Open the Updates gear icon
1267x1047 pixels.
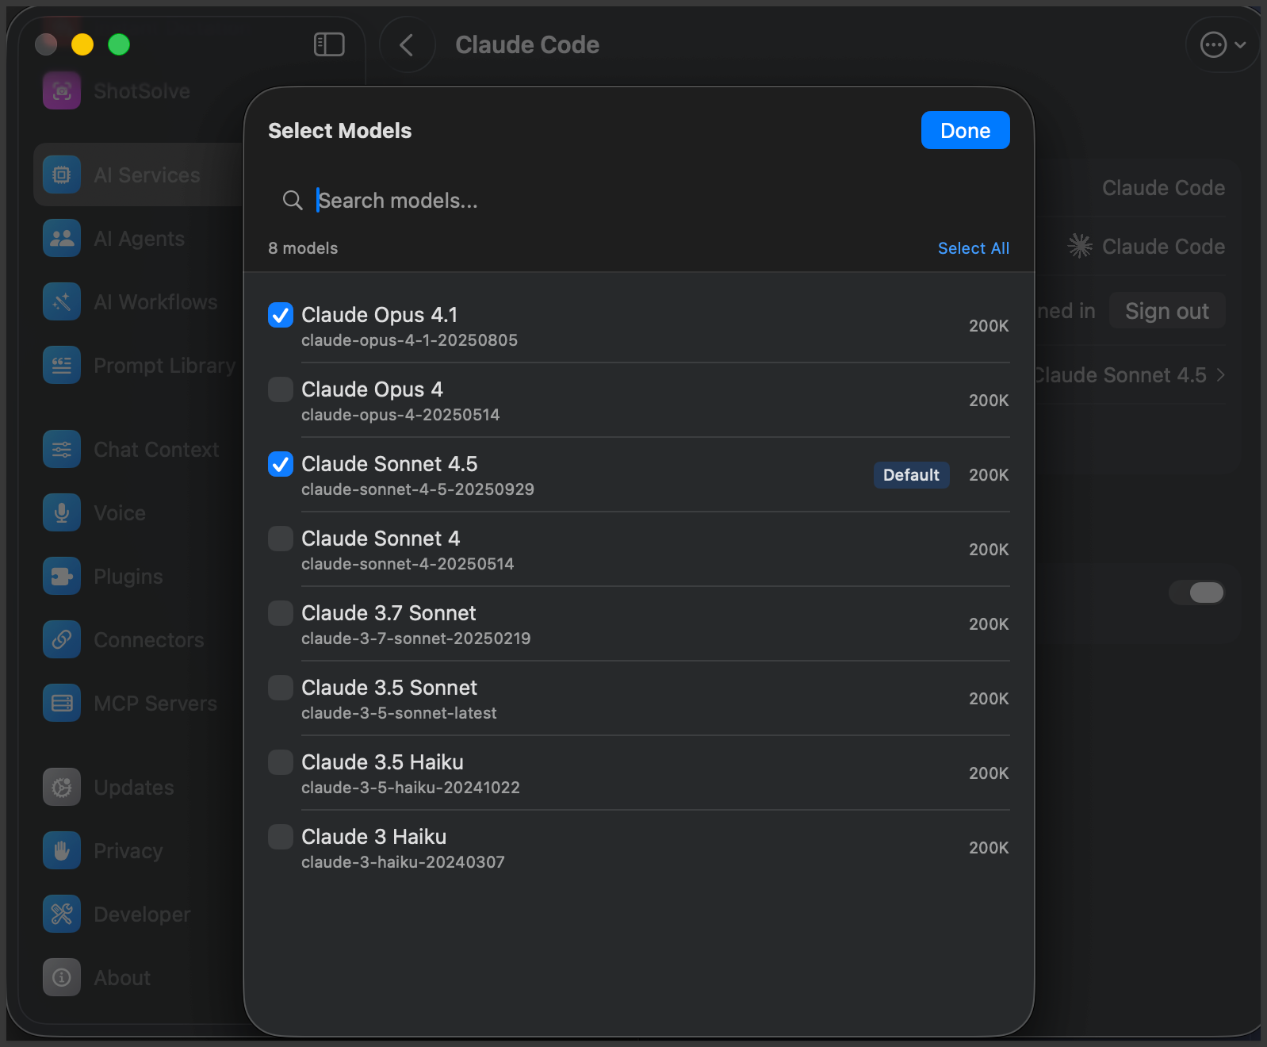[x=62, y=787]
